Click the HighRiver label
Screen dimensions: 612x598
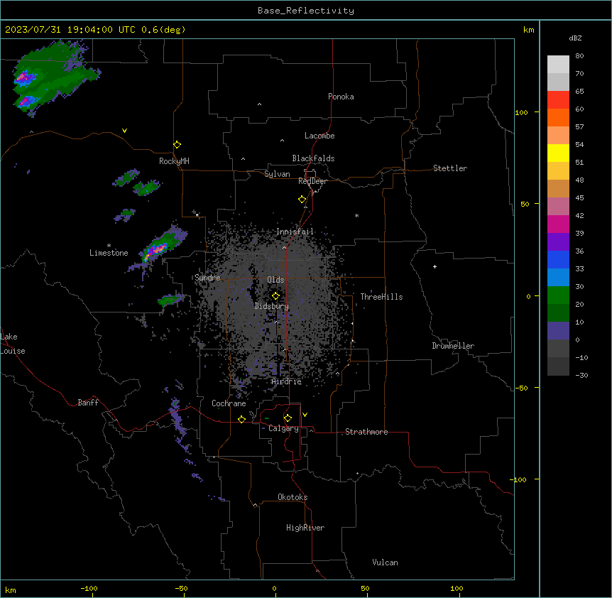(x=305, y=528)
